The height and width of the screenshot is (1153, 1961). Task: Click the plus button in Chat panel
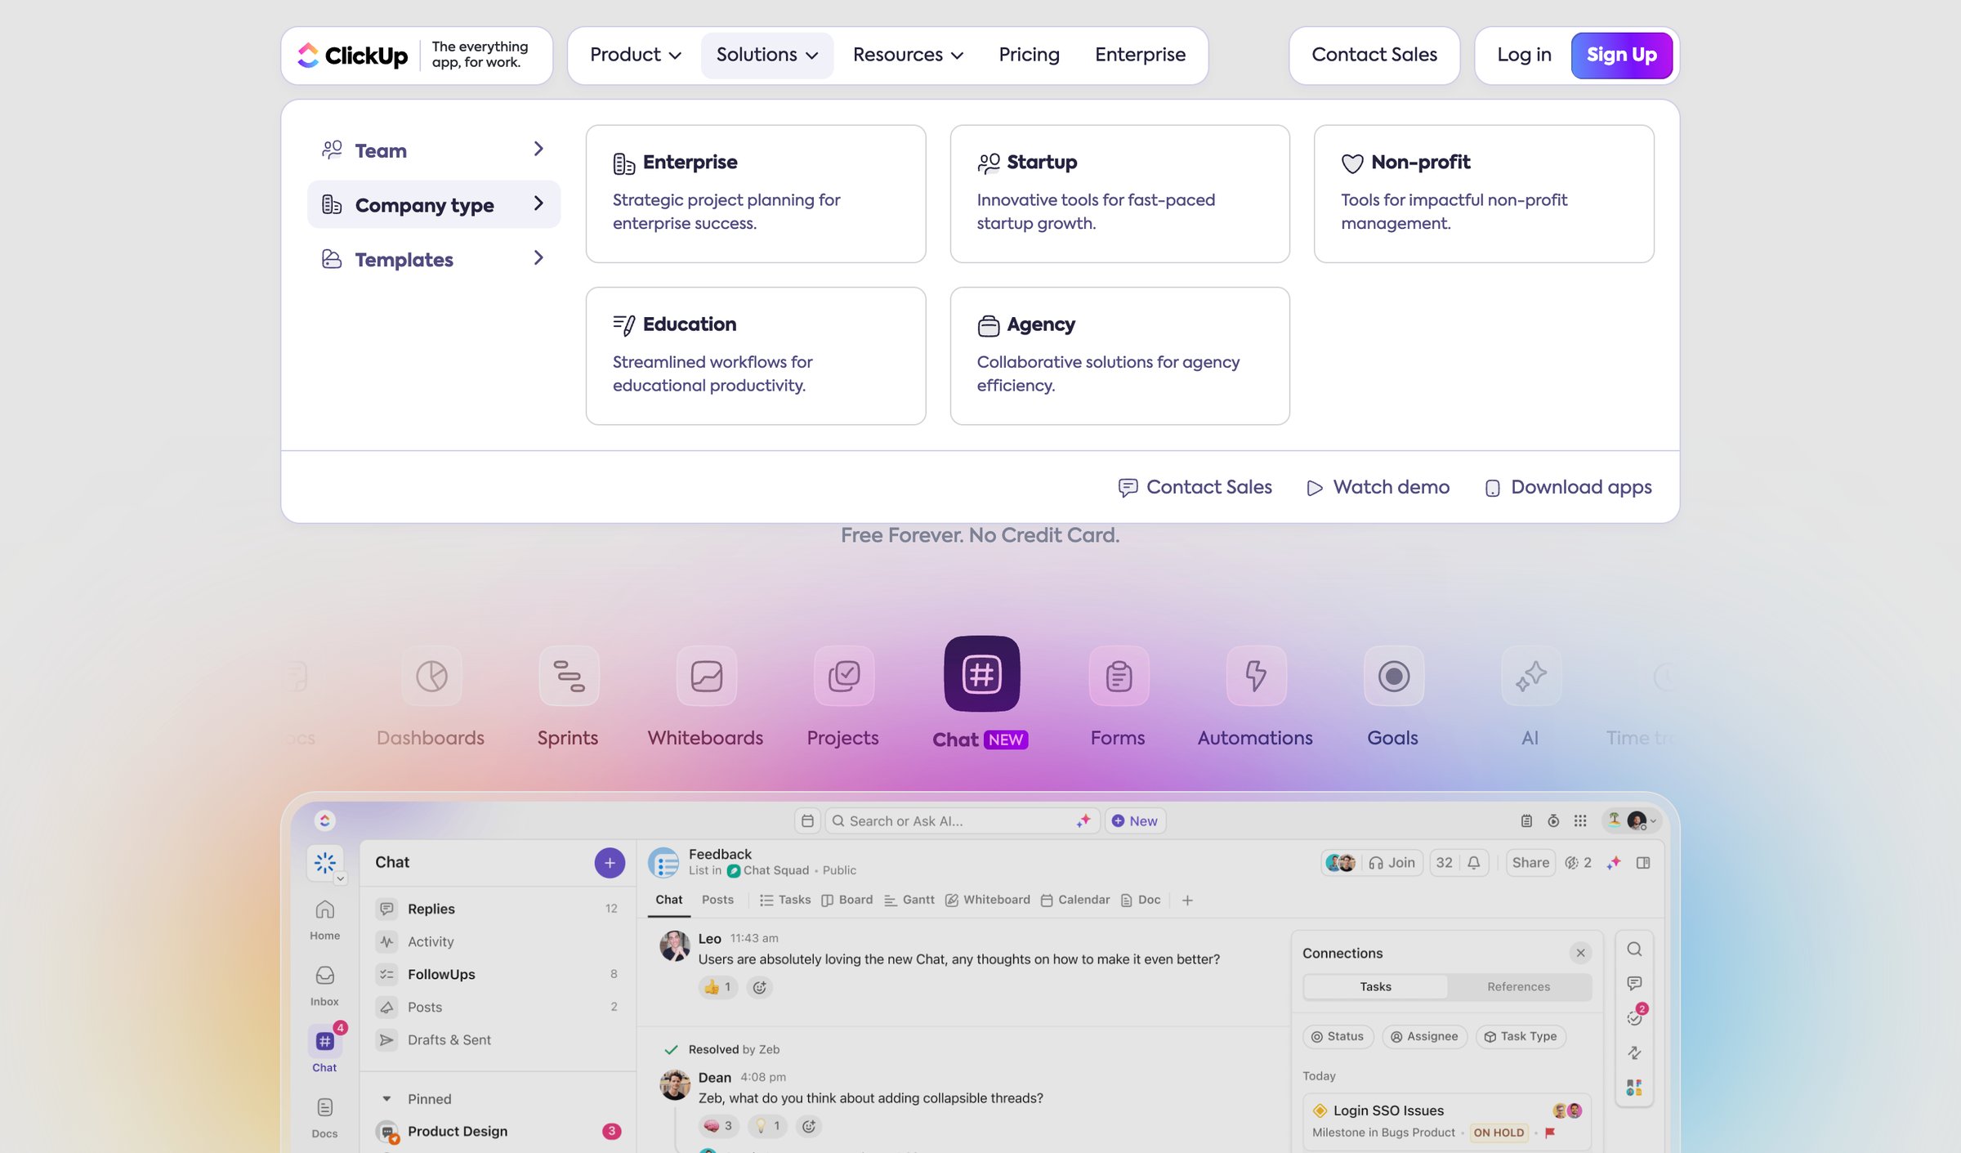coord(610,862)
